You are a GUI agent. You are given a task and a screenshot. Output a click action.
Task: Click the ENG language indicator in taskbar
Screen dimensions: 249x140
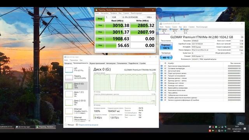tap(229, 129)
